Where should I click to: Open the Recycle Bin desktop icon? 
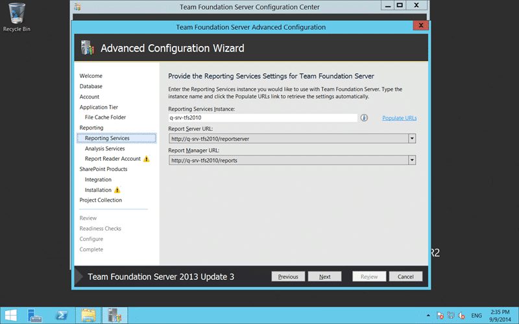[17, 17]
